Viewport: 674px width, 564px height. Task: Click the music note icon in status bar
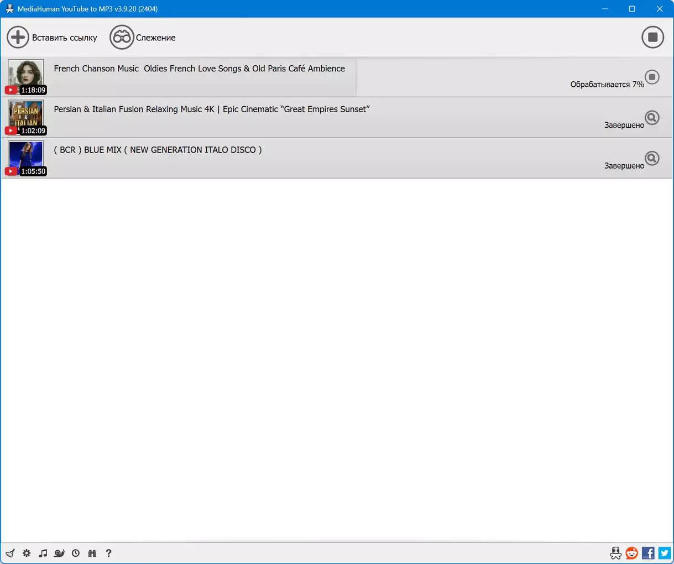43,553
